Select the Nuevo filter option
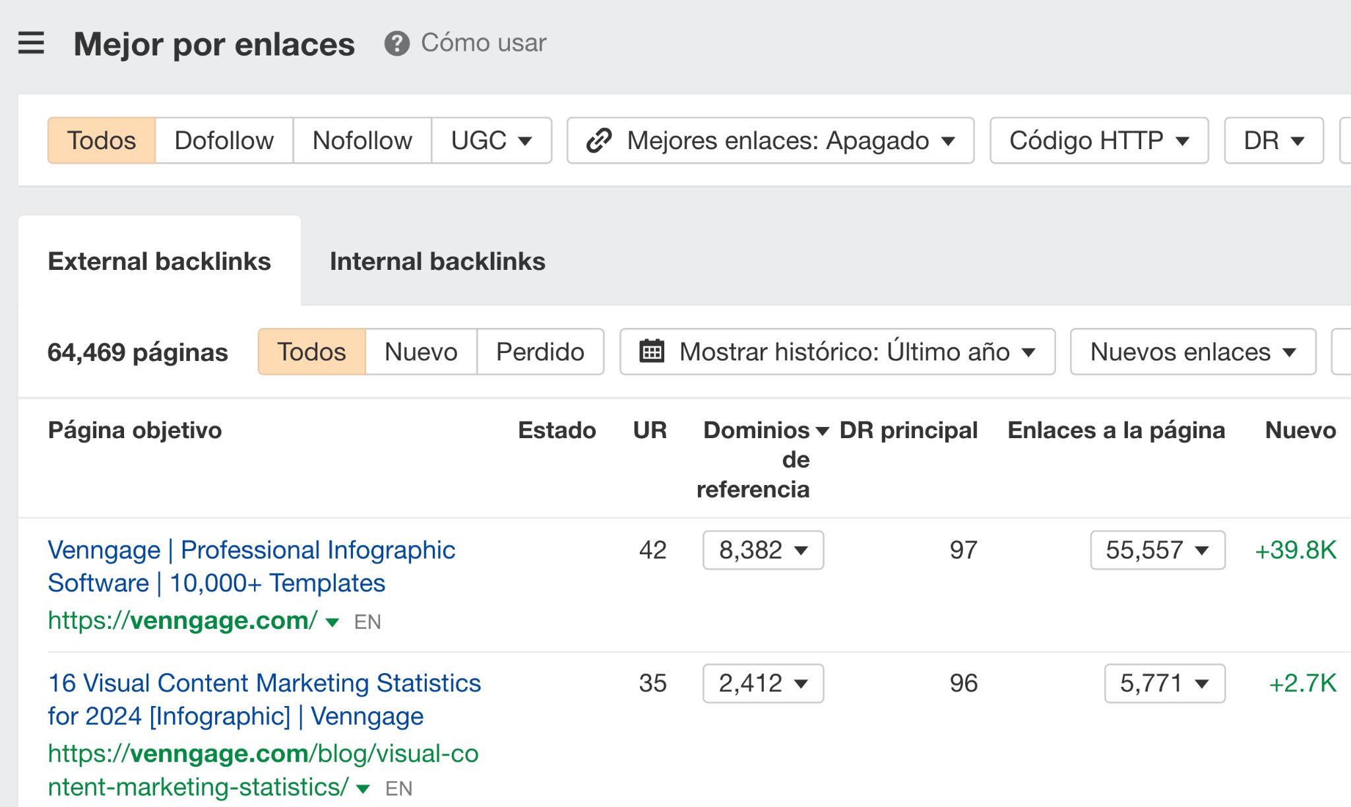 [420, 352]
